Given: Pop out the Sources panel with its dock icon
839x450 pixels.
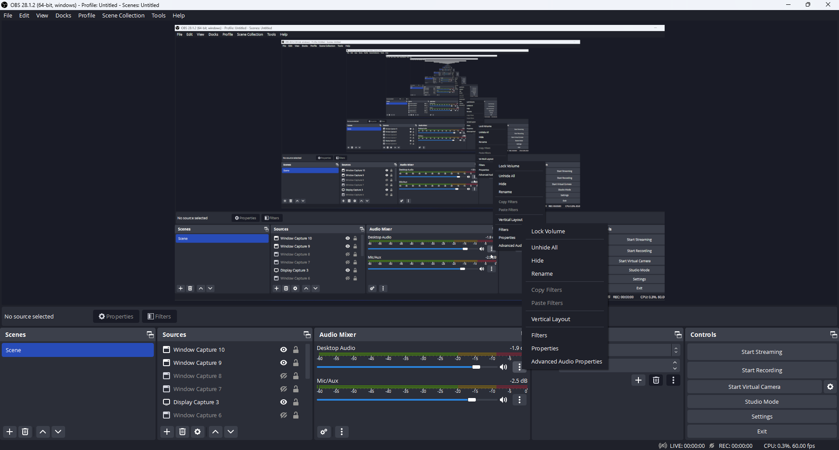Looking at the screenshot, I should click(307, 334).
